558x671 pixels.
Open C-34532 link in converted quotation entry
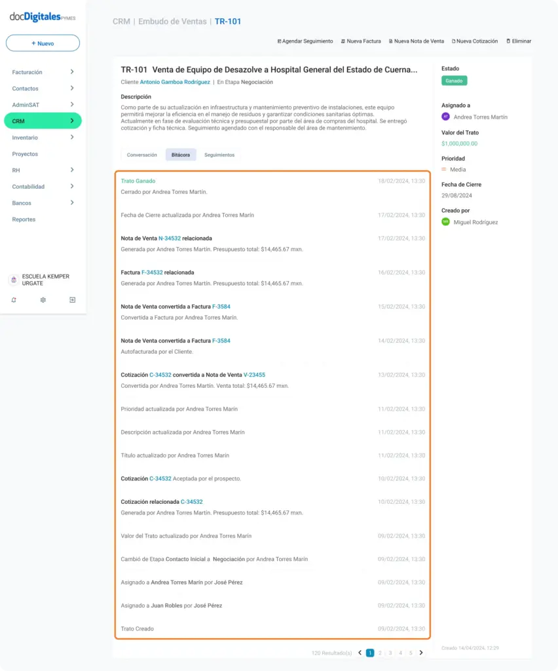click(160, 375)
